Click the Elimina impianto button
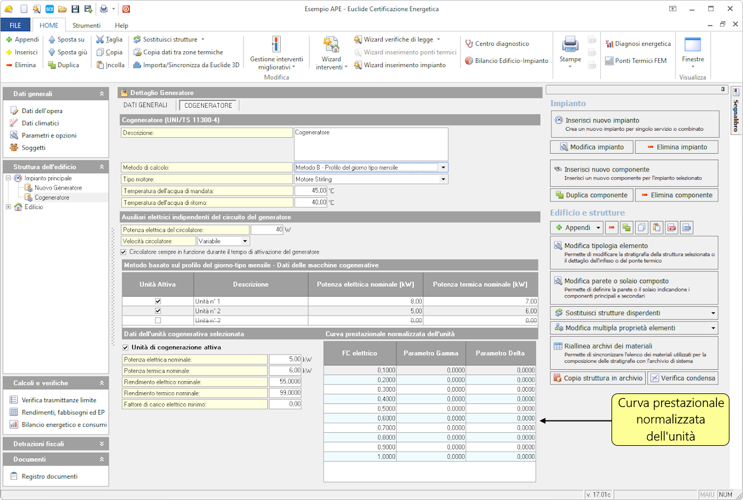 point(677,147)
